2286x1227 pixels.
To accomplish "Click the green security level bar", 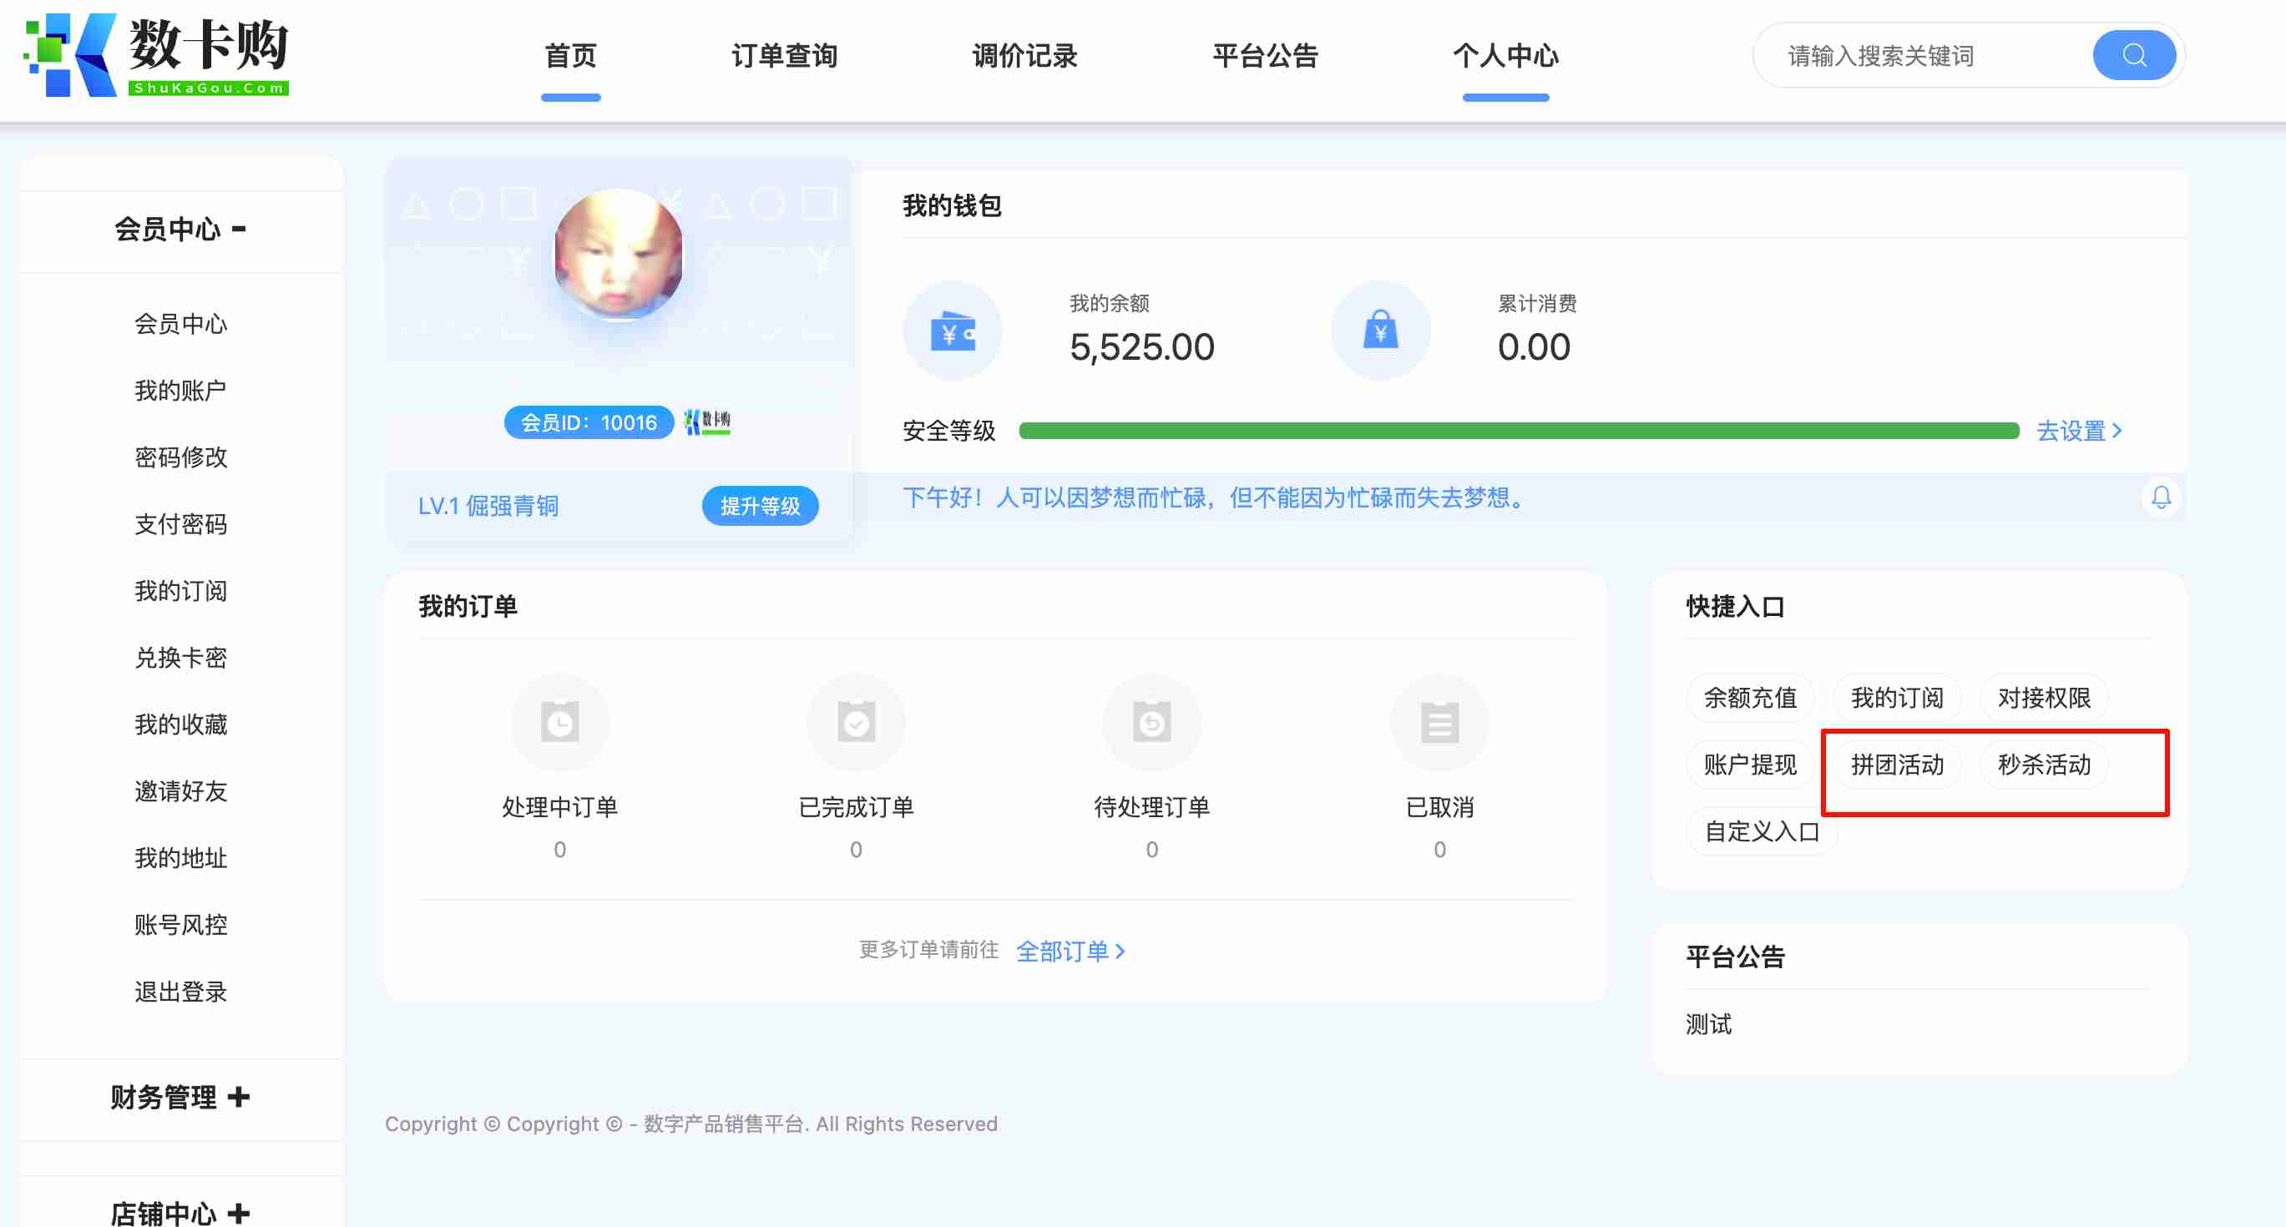I will click(1518, 432).
